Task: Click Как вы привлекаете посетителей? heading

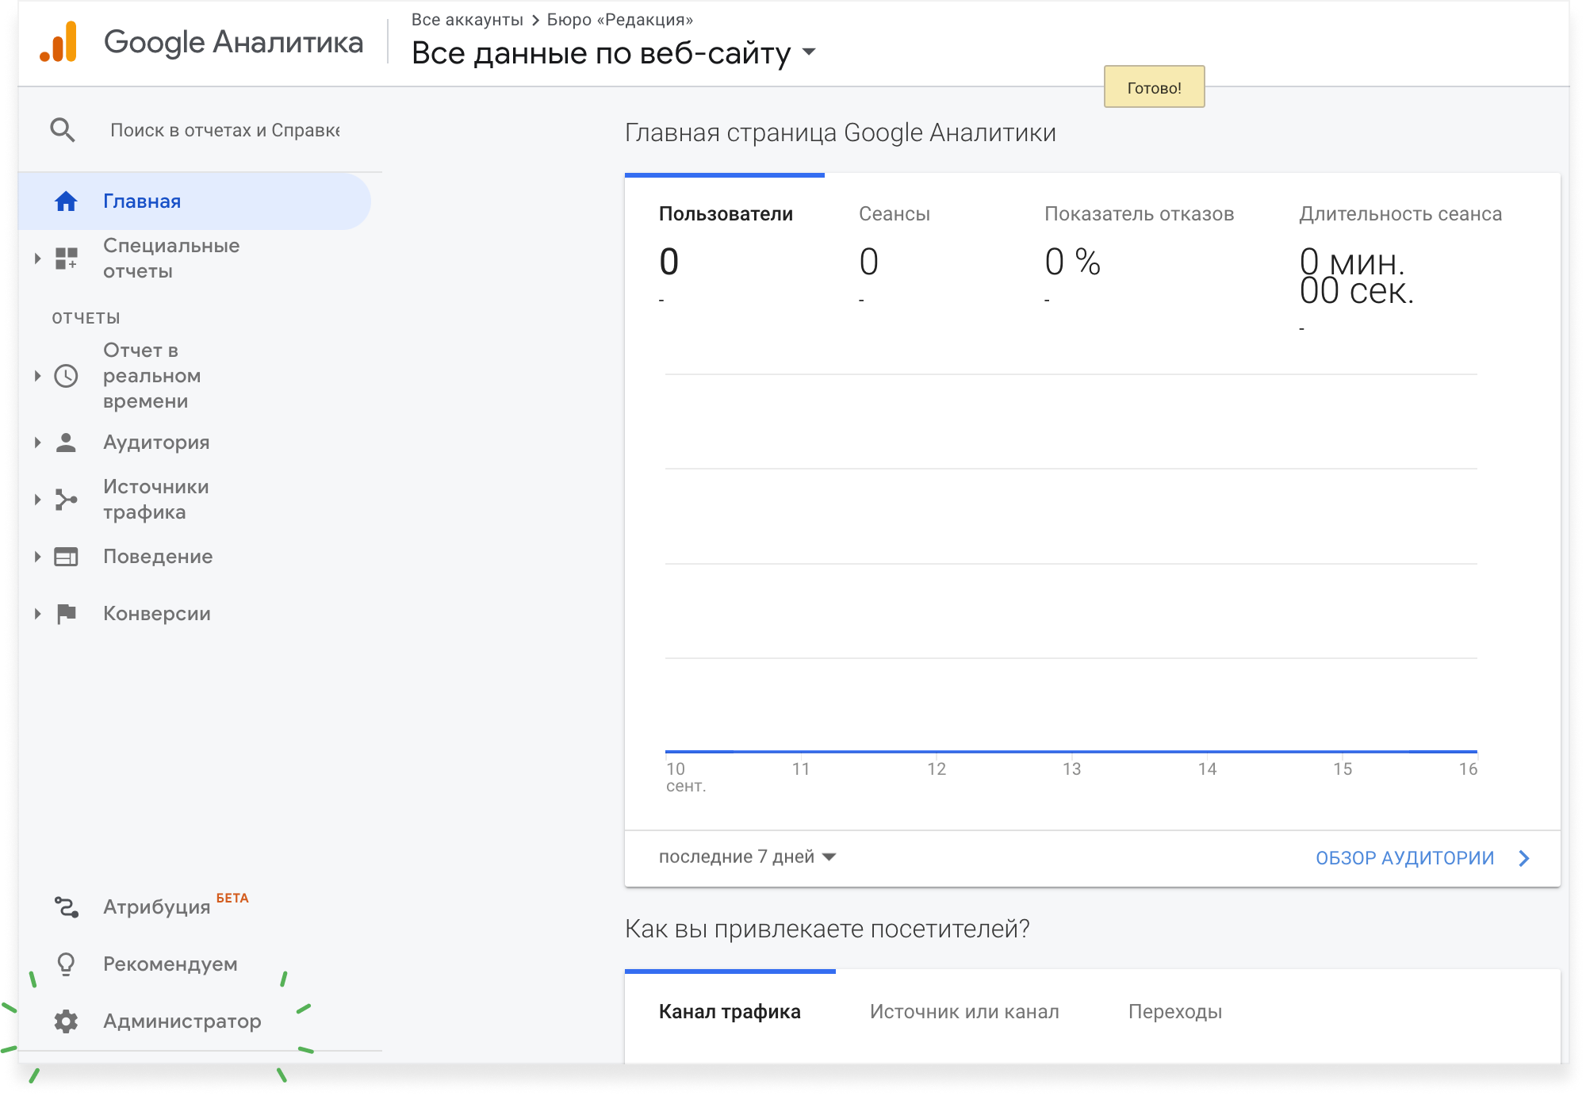Action: 827,929
